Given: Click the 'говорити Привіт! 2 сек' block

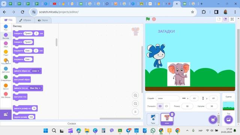Looking at the screenshot, I should 28,33.
